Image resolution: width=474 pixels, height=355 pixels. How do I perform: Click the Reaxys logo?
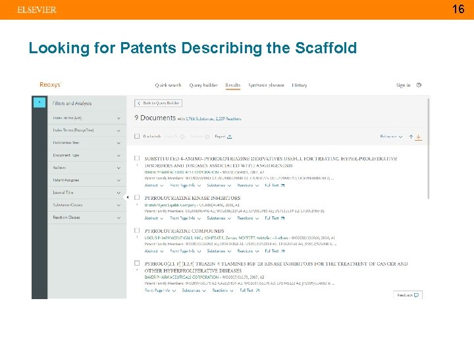50,85
